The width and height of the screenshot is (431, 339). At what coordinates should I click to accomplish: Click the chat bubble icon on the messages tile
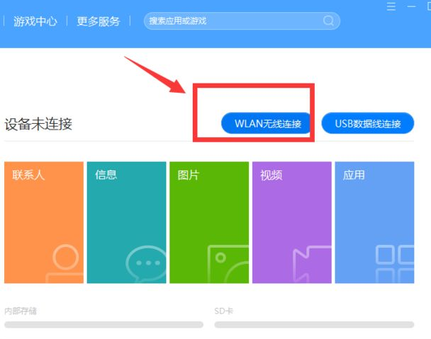tap(146, 264)
